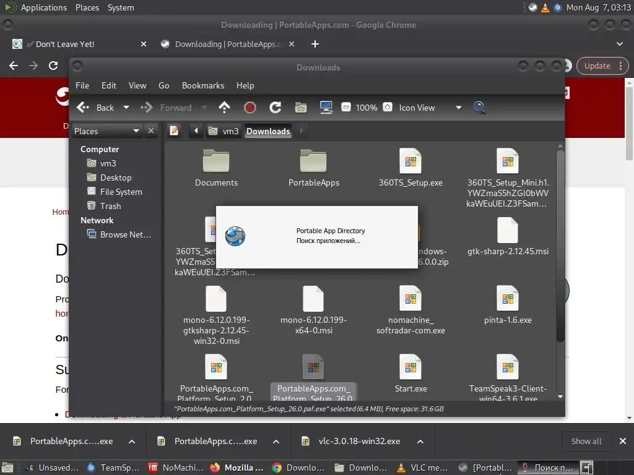Select Desktop in the Places sidebar

(116, 178)
